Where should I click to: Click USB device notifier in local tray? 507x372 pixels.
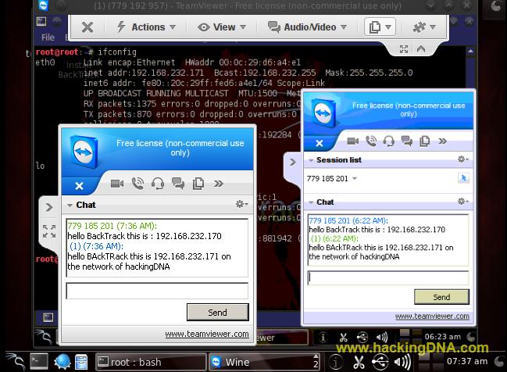coord(380,362)
